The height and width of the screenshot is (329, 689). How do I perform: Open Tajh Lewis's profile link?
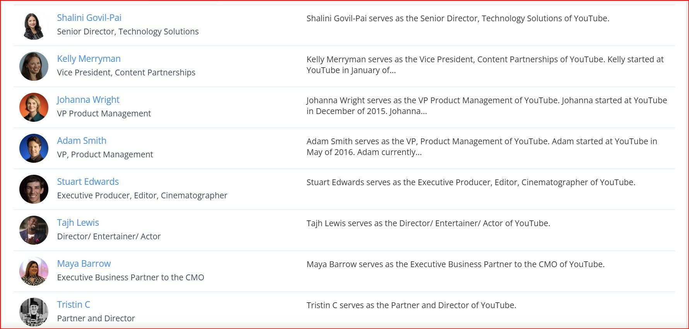pos(78,223)
